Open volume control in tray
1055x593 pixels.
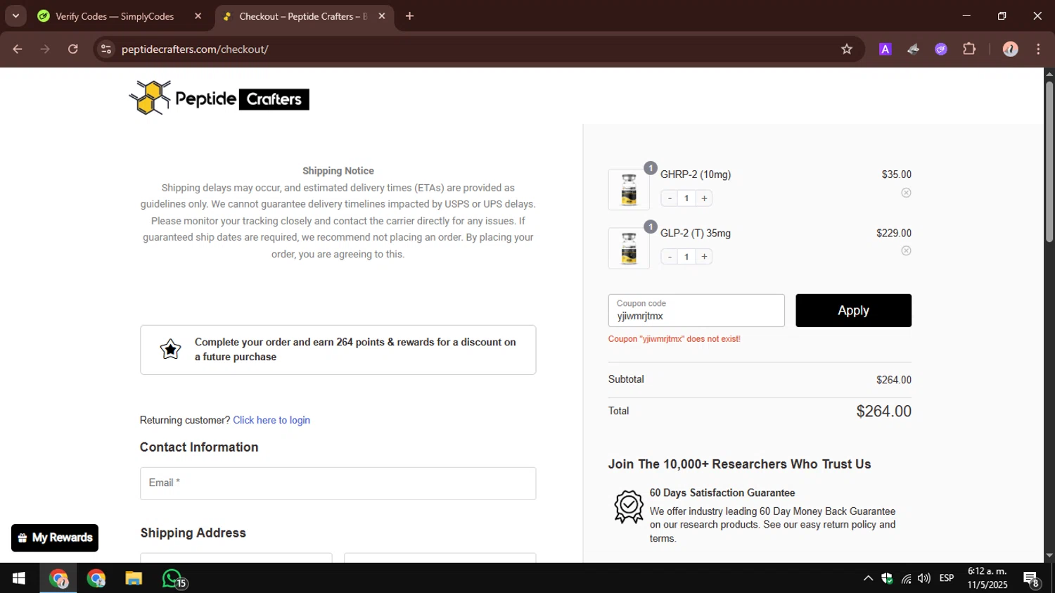[x=924, y=578]
